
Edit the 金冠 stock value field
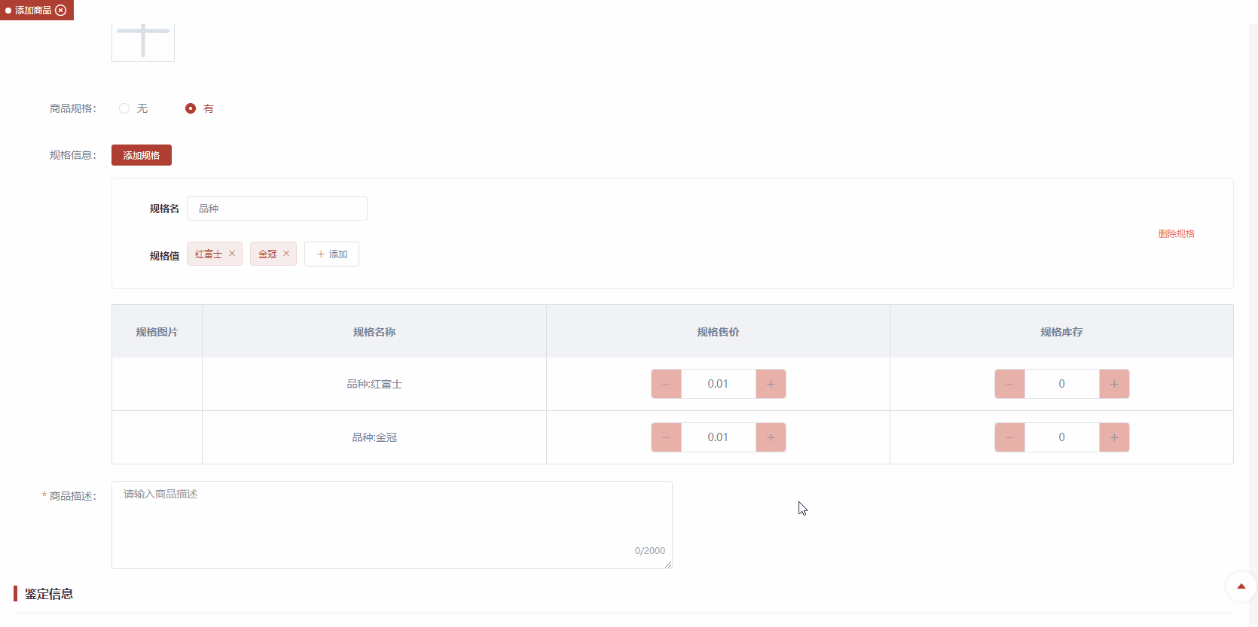(1062, 437)
